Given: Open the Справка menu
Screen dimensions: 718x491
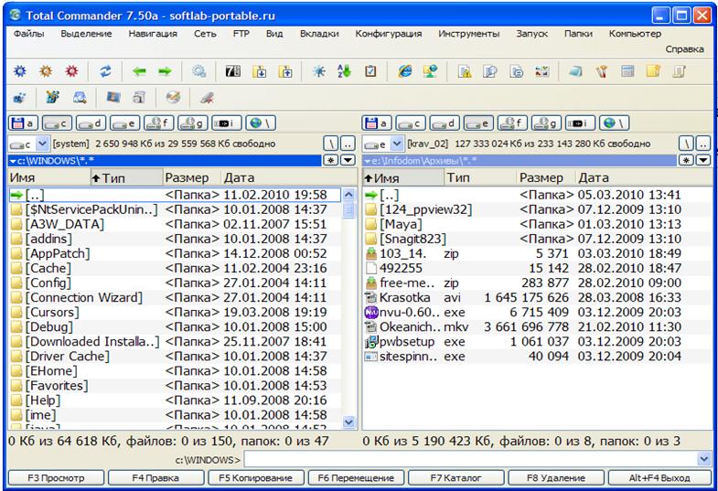Looking at the screenshot, I should point(684,49).
